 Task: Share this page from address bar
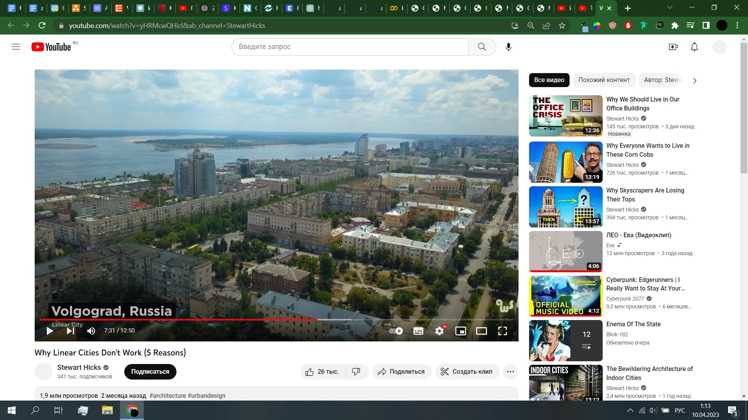[546, 26]
